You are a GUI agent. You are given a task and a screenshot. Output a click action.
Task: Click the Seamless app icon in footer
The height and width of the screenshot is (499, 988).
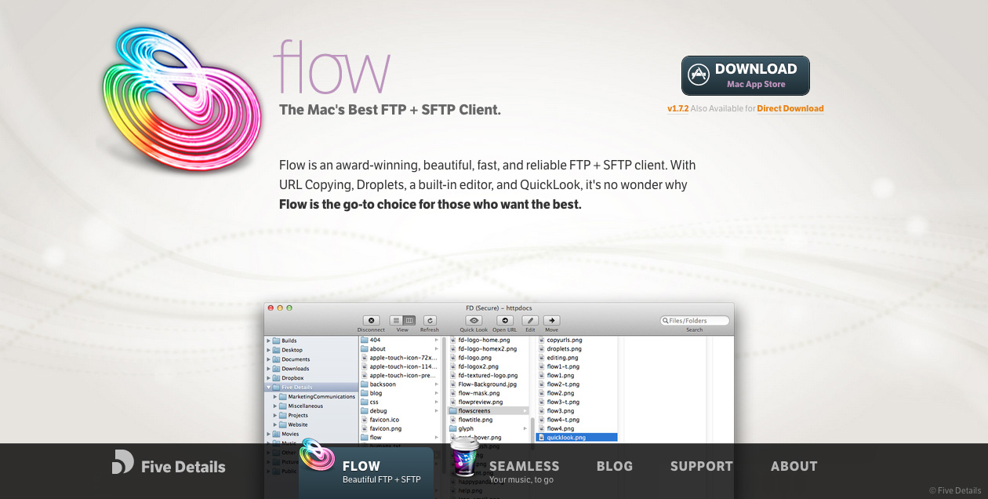(465, 458)
